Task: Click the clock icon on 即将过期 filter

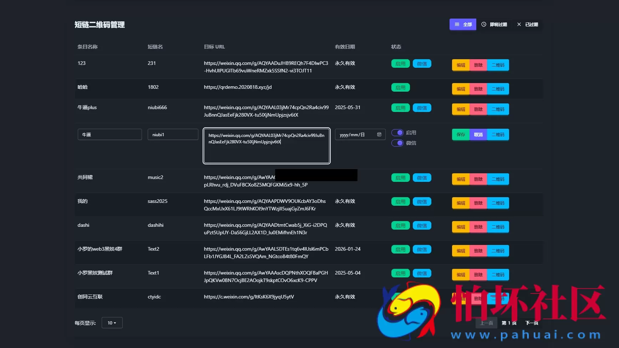Action: pos(484,24)
